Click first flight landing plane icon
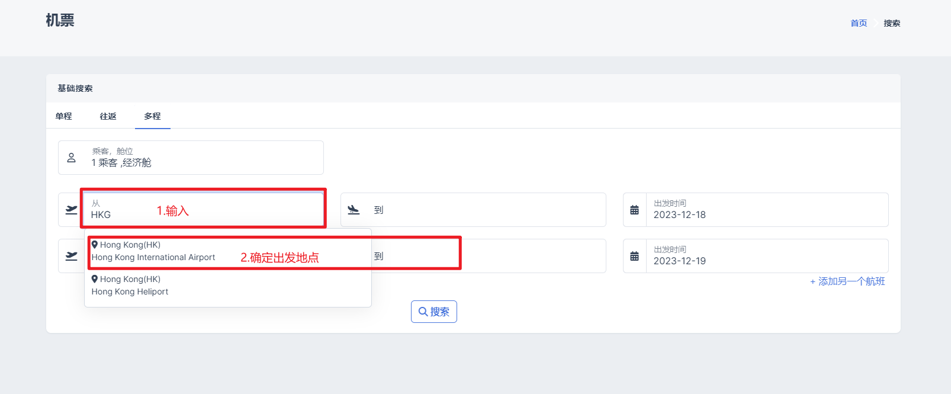951x394 pixels. click(354, 210)
